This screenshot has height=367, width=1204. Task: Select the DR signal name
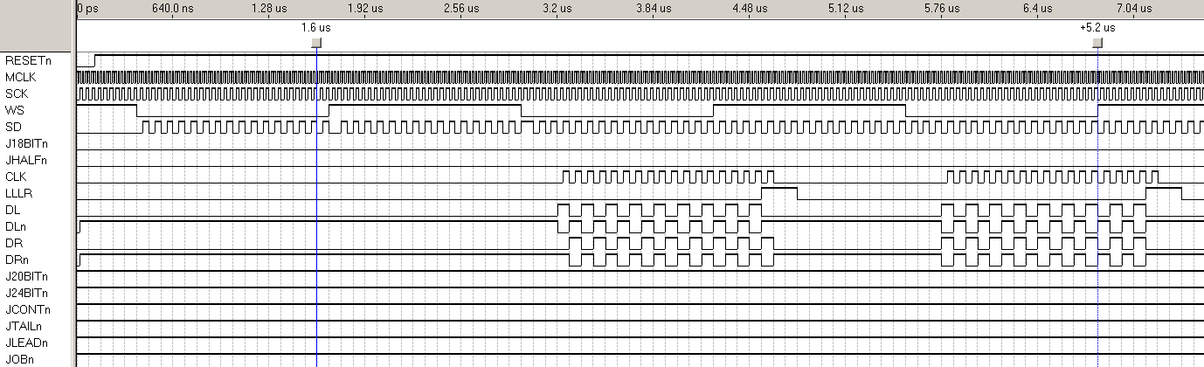[x=12, y=243]
